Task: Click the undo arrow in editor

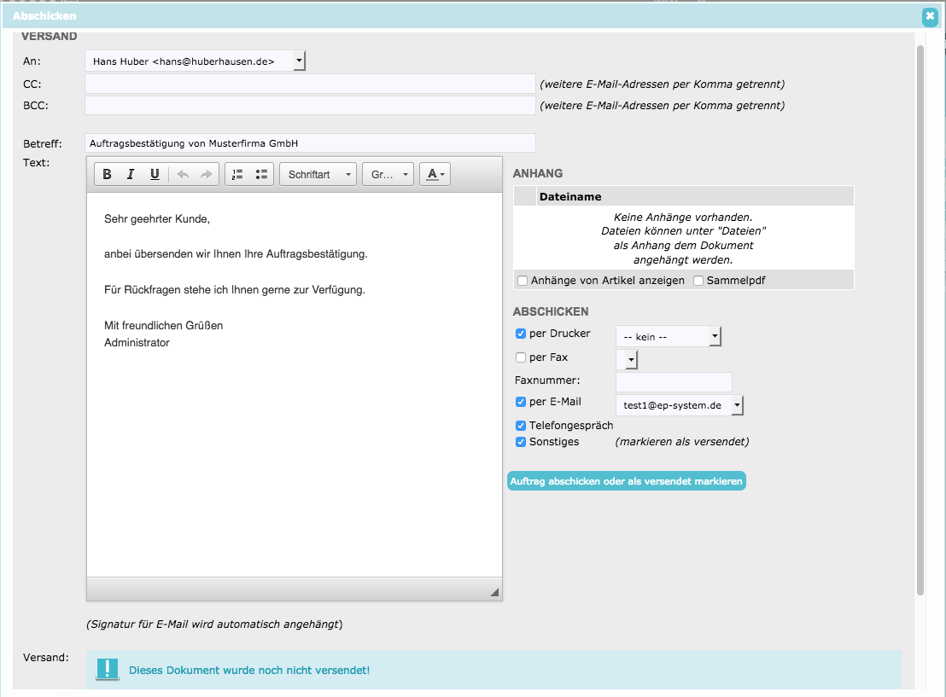Action: pos(183,174)
